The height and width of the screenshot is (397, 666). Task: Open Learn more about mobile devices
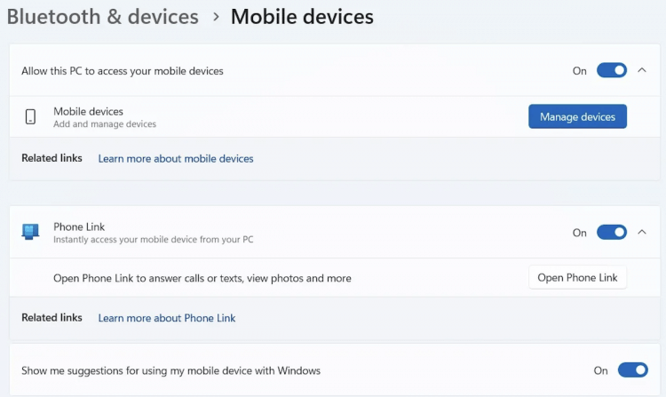(x=176, y=158)
